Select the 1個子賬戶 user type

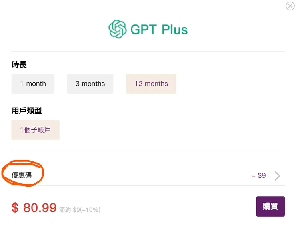(35, 130)
